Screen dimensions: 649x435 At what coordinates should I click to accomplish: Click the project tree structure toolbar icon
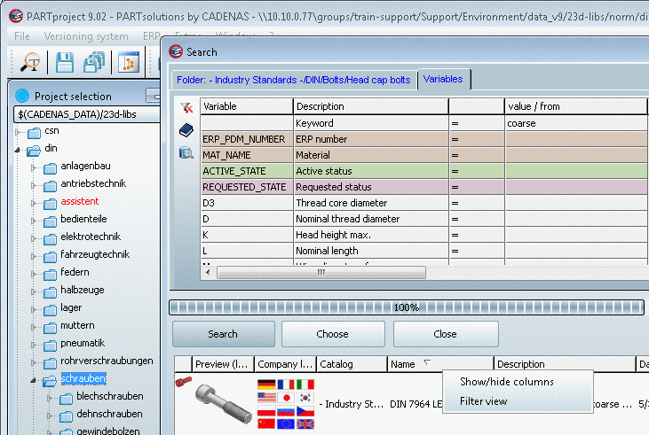point(129,63)
